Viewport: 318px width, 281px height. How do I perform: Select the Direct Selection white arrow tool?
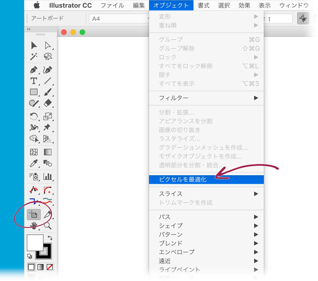pyautogui.click(x=48, y=45)
